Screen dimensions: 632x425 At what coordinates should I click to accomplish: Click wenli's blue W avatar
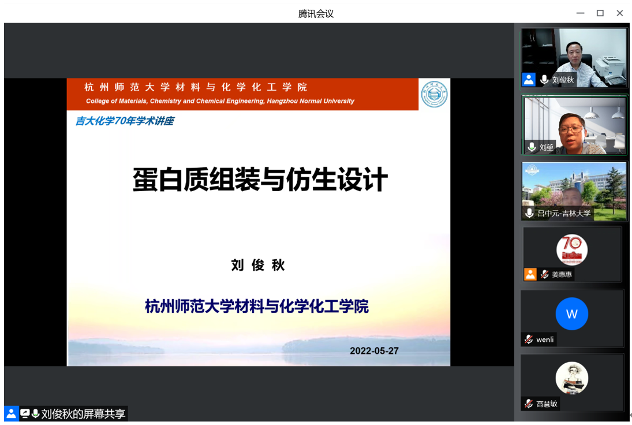pos(571,314)
